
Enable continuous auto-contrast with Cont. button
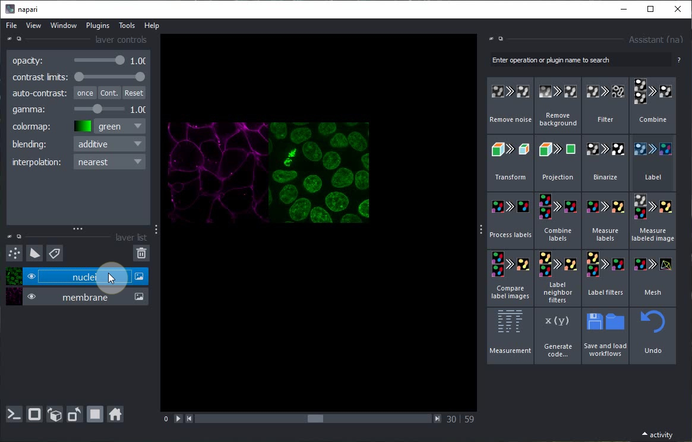[x=109, y=93]
